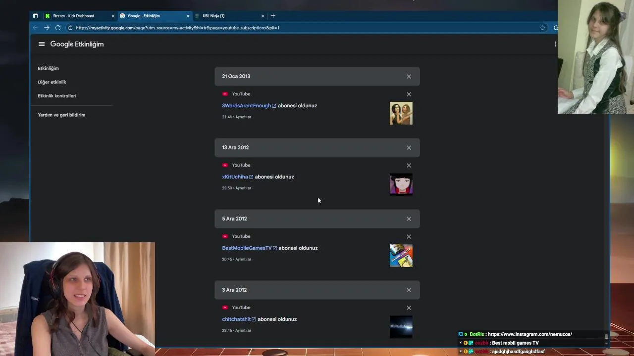The width and height of the screenshot is (634, 356).
Task: Click YouTube icon on the 3WordsArentEnough entry
Action: point(225,94)
